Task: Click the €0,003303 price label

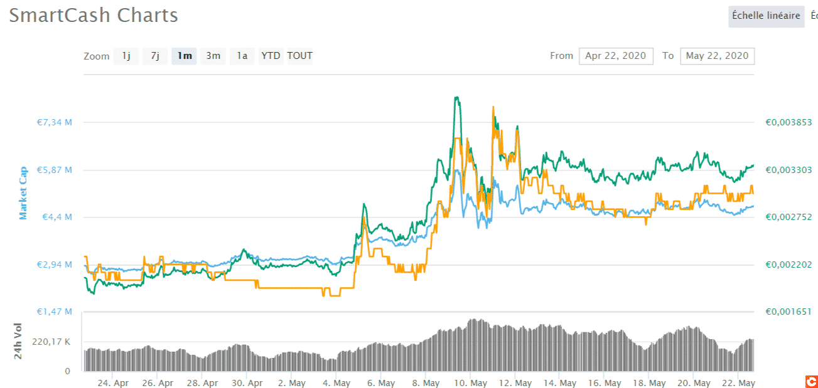Action: [x=788, y=170]
